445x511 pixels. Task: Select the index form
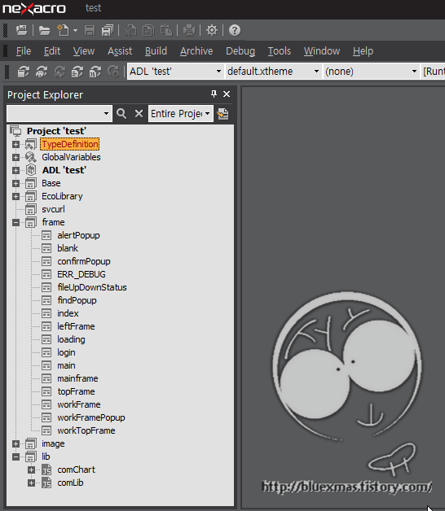pyautogui.click(x=68, y=313)
